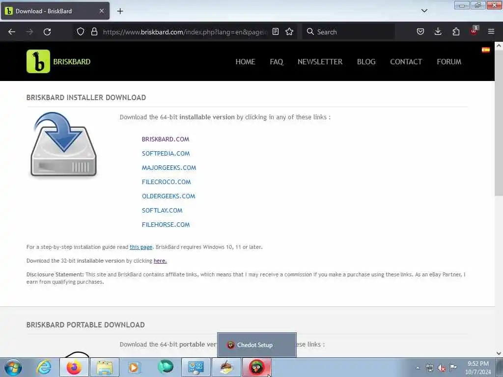Click the network tray icon
503x377 pixels.
click(429, 368)
